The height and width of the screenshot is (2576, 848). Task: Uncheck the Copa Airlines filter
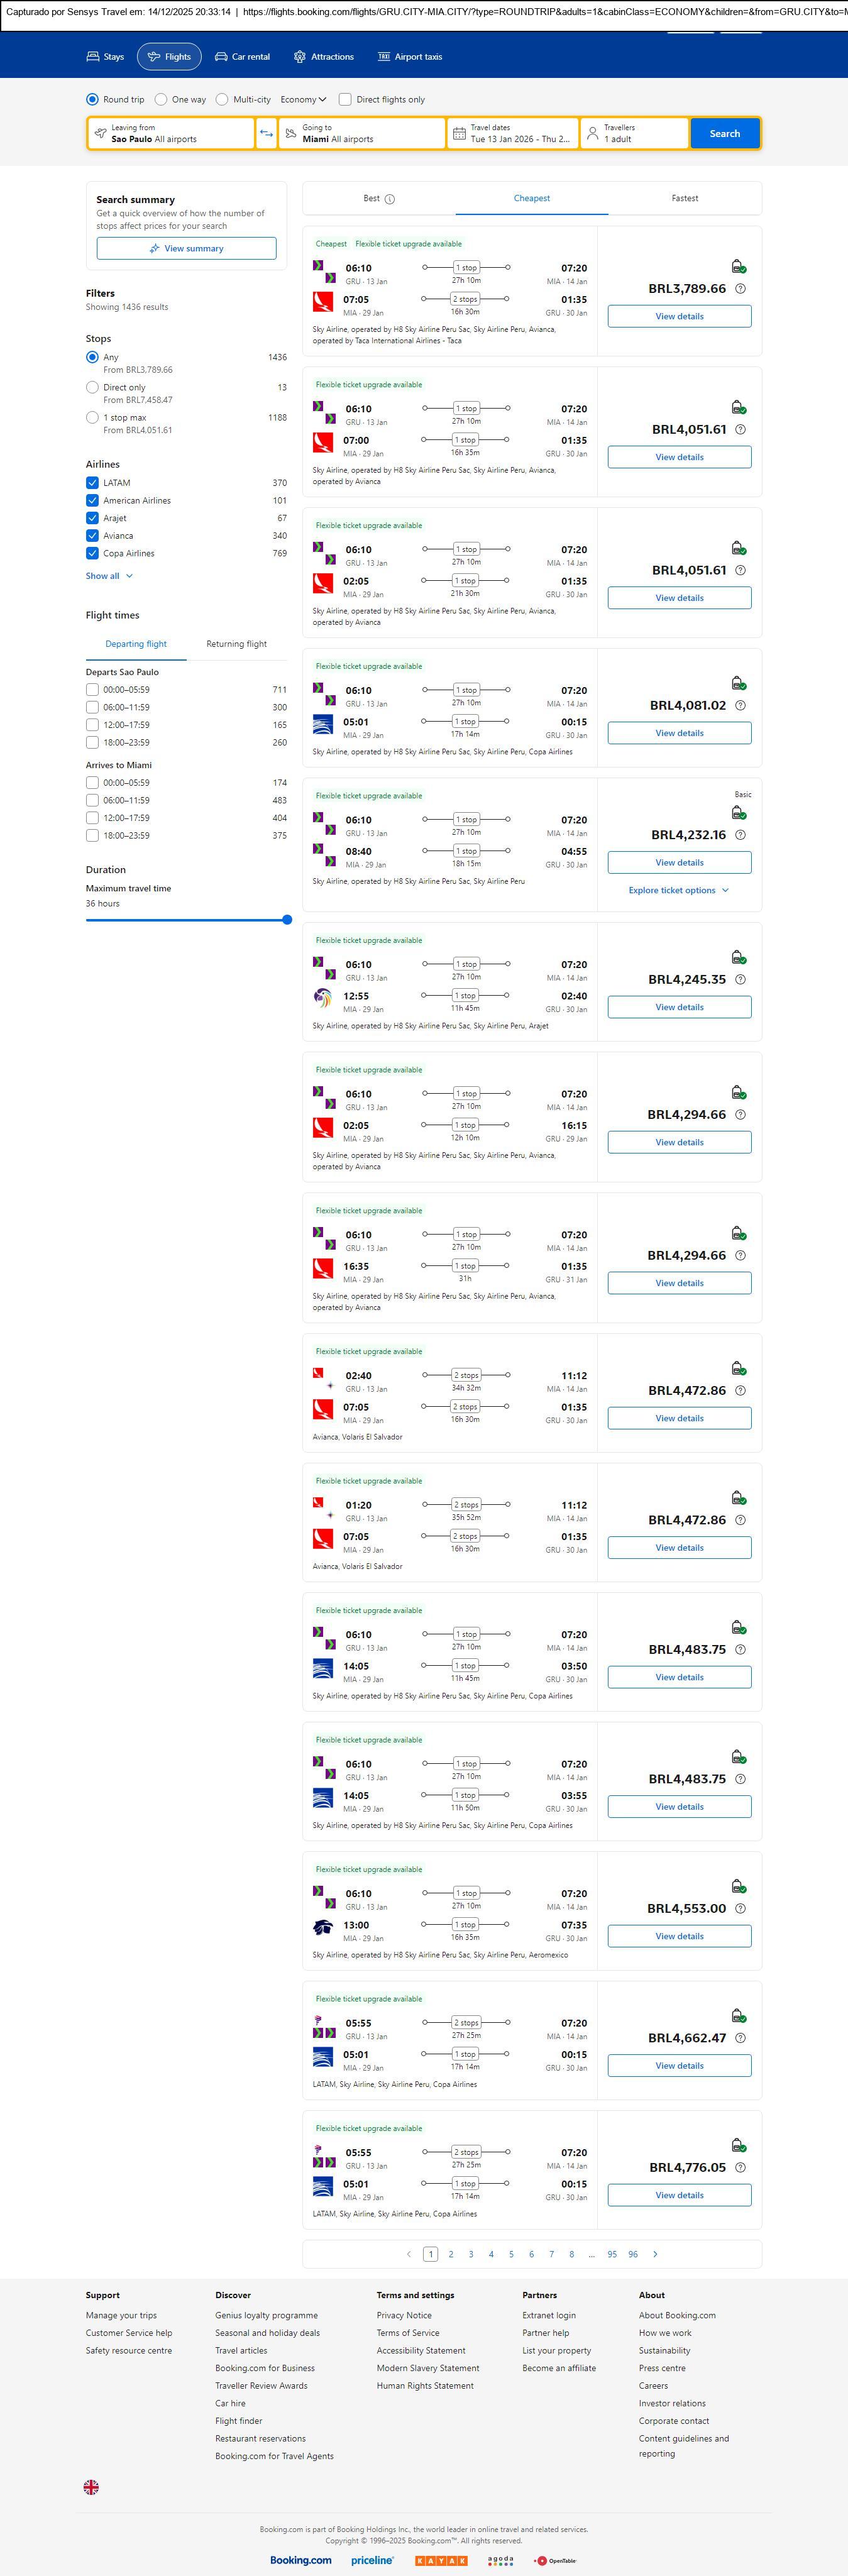92,553
